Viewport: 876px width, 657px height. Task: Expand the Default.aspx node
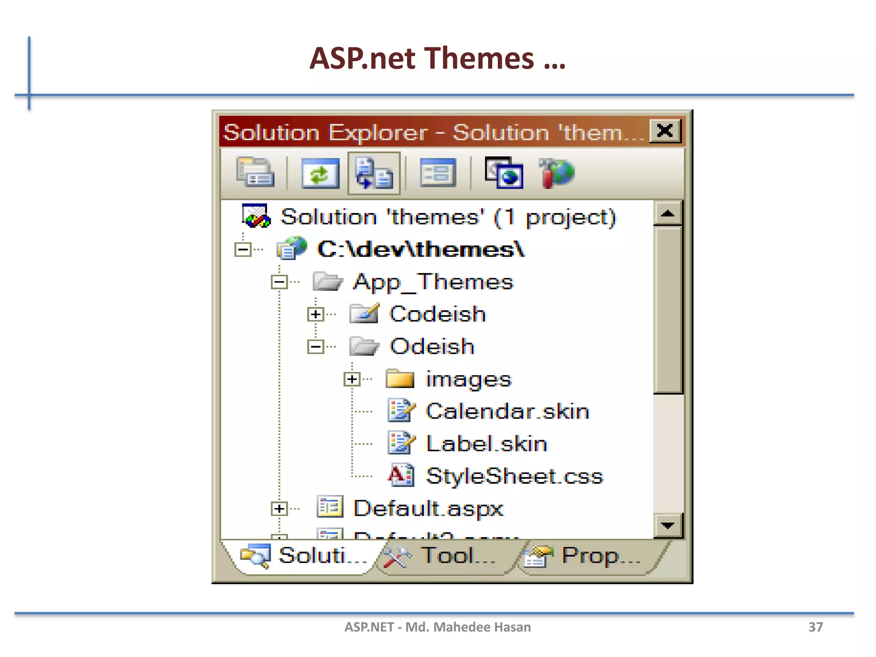coord(279,509)
